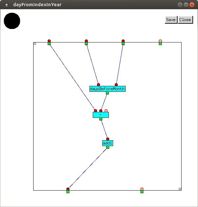Click the green output port below add1
This screenshot has width=198, height=207.
(x=108, y=147)
